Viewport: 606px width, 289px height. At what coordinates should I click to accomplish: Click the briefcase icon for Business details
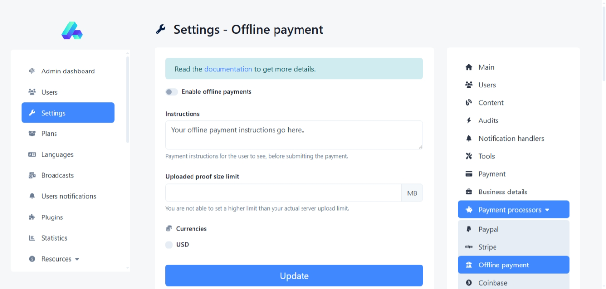468,192
